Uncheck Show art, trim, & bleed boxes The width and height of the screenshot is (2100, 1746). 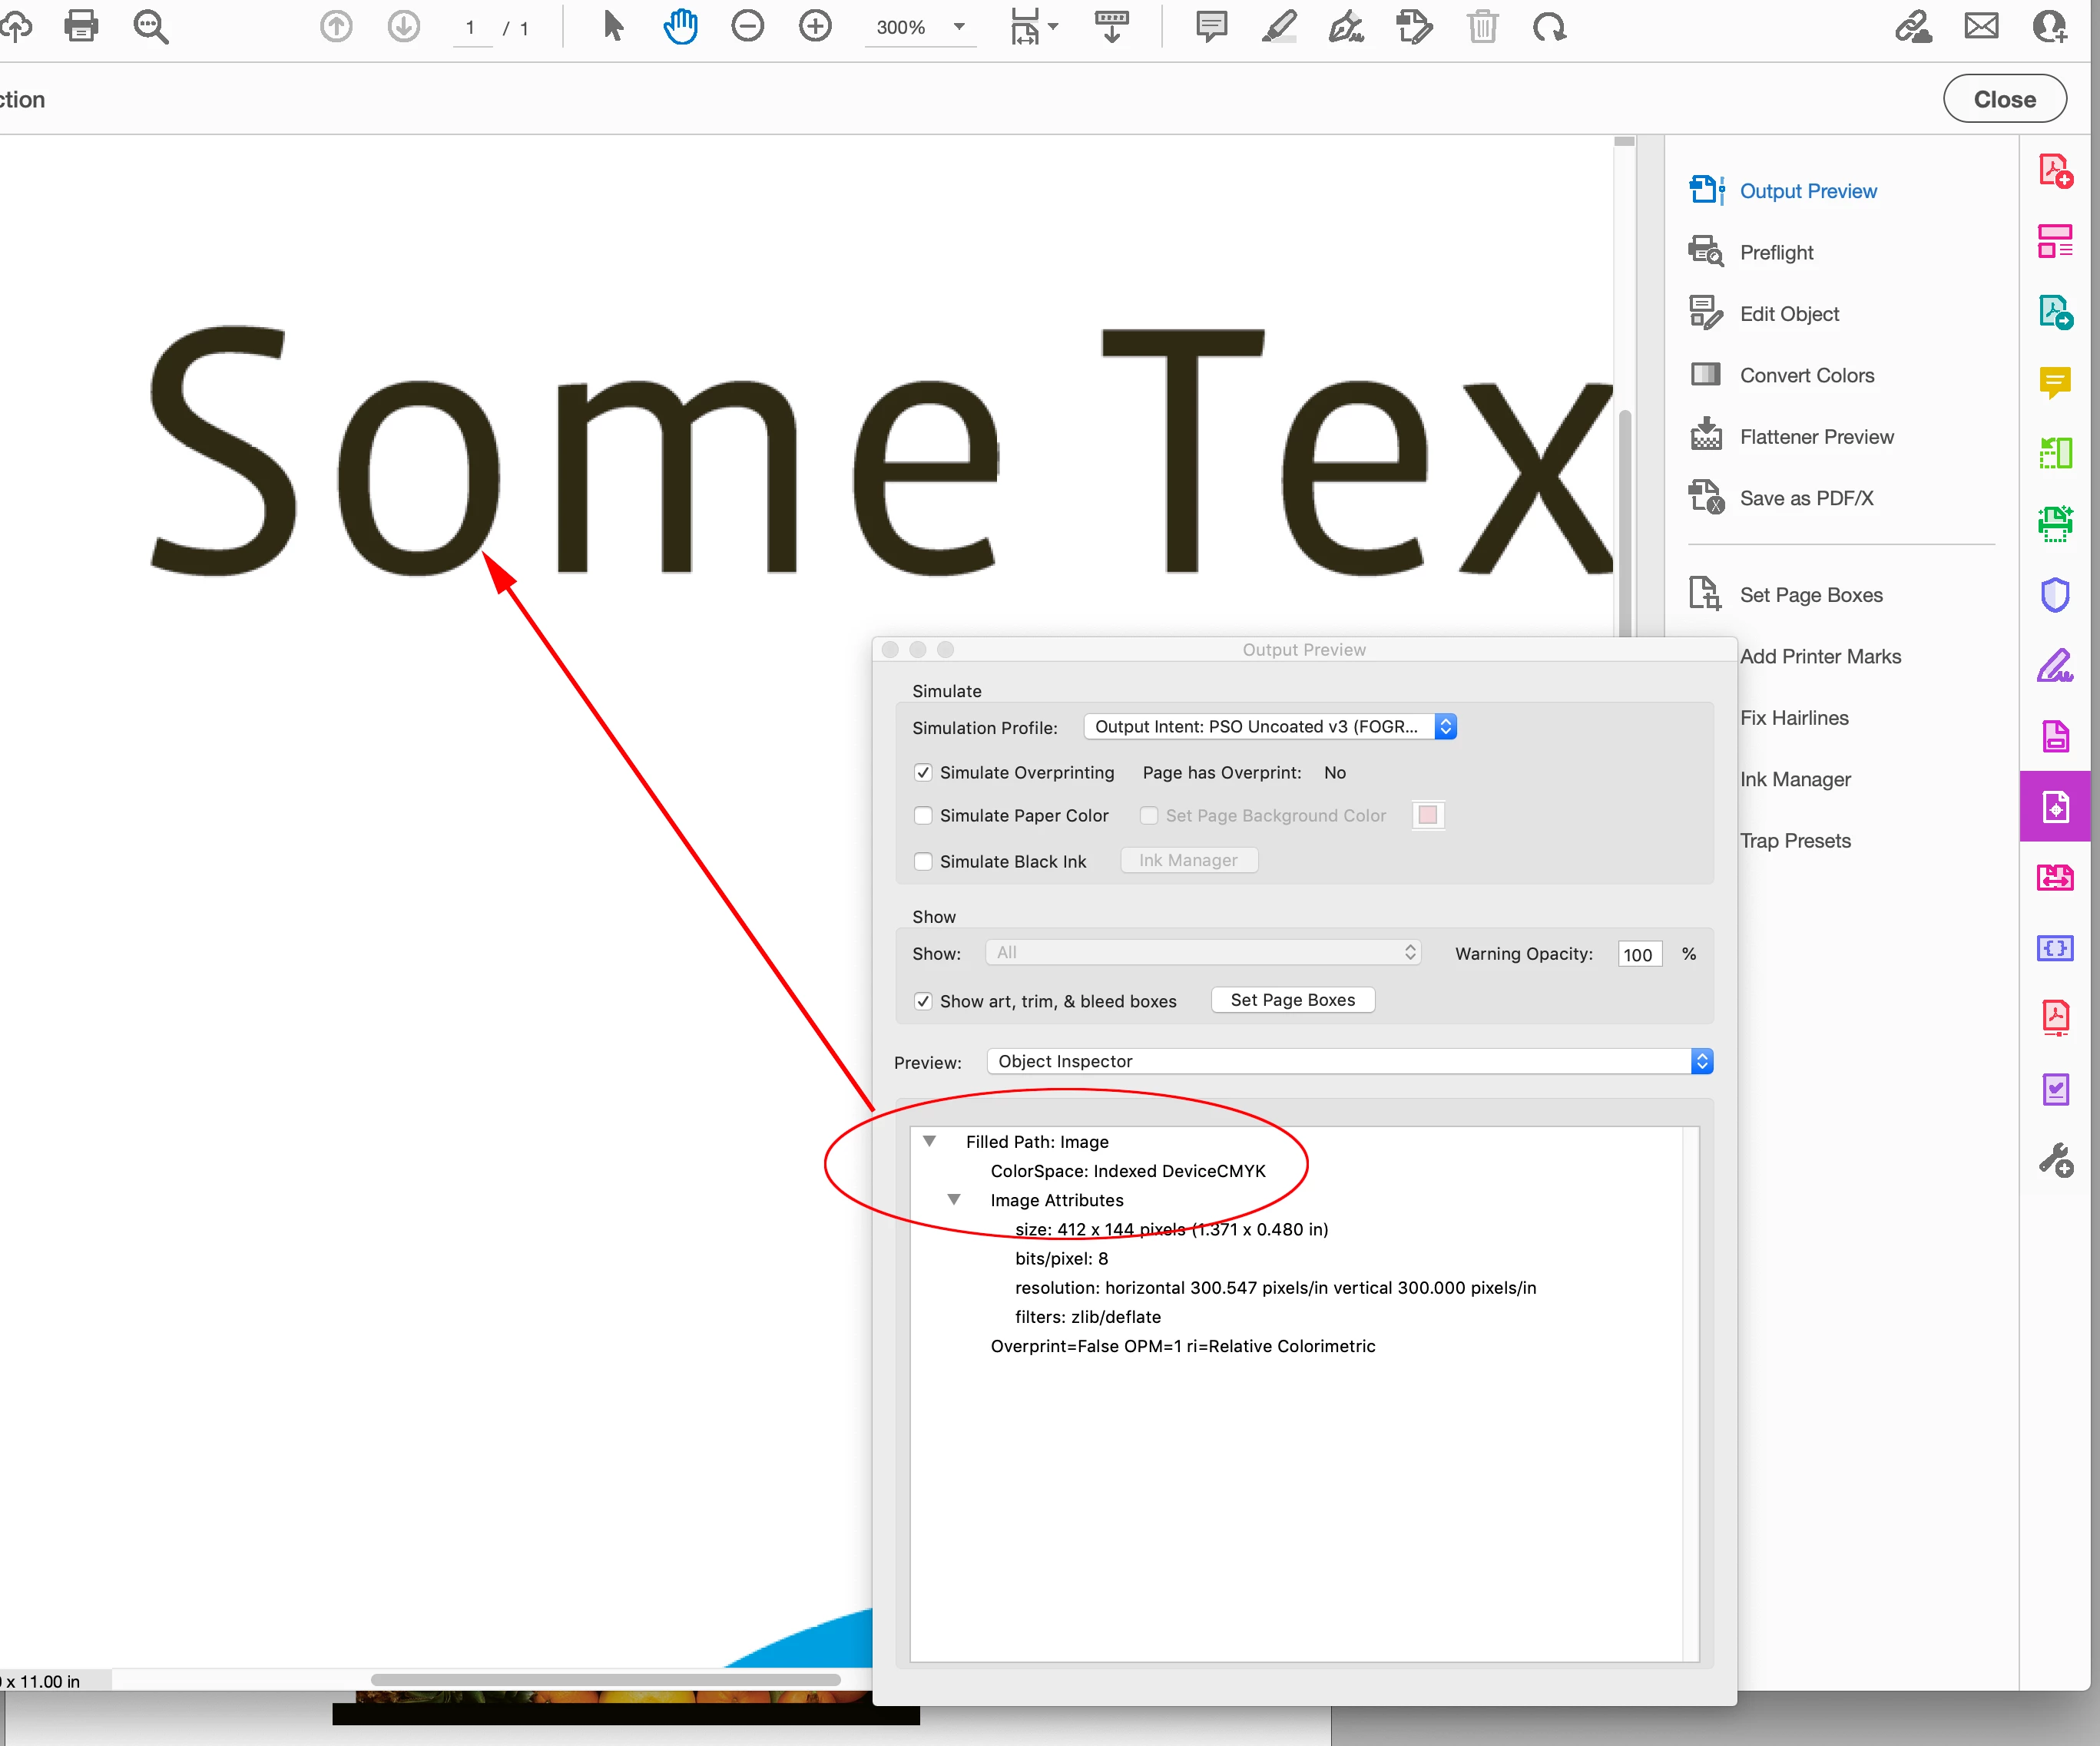pyautogui.click(x=923, y=1001)
